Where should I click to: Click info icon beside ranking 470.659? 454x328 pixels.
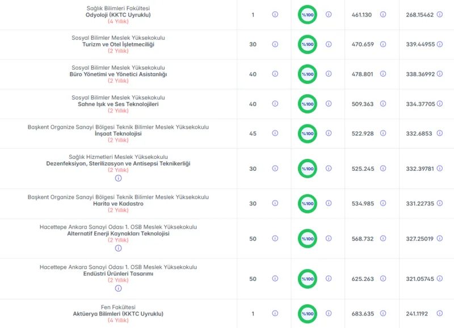(382, 44)
